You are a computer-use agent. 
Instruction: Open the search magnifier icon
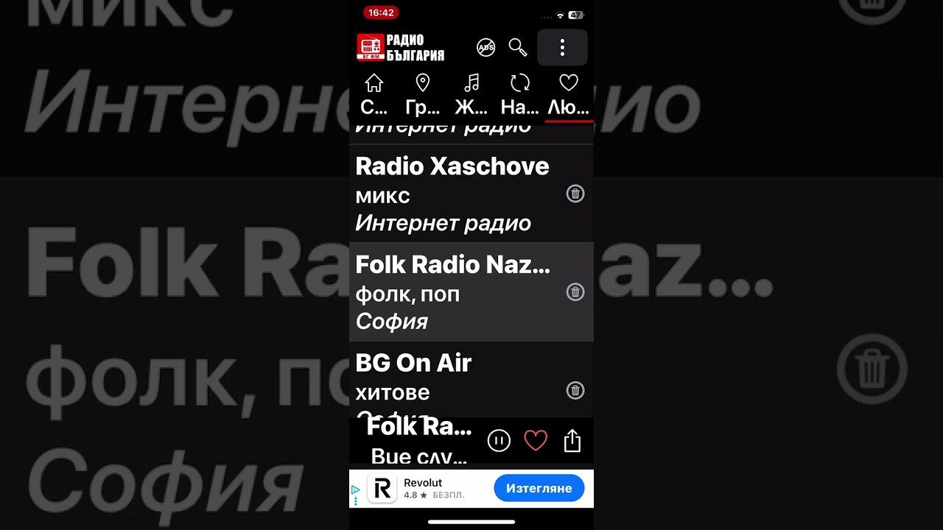click(518, 48)
